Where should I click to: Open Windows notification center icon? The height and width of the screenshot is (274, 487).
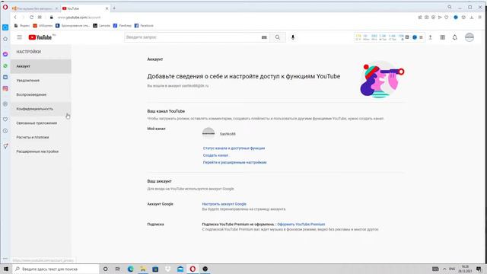click(479, 269)
